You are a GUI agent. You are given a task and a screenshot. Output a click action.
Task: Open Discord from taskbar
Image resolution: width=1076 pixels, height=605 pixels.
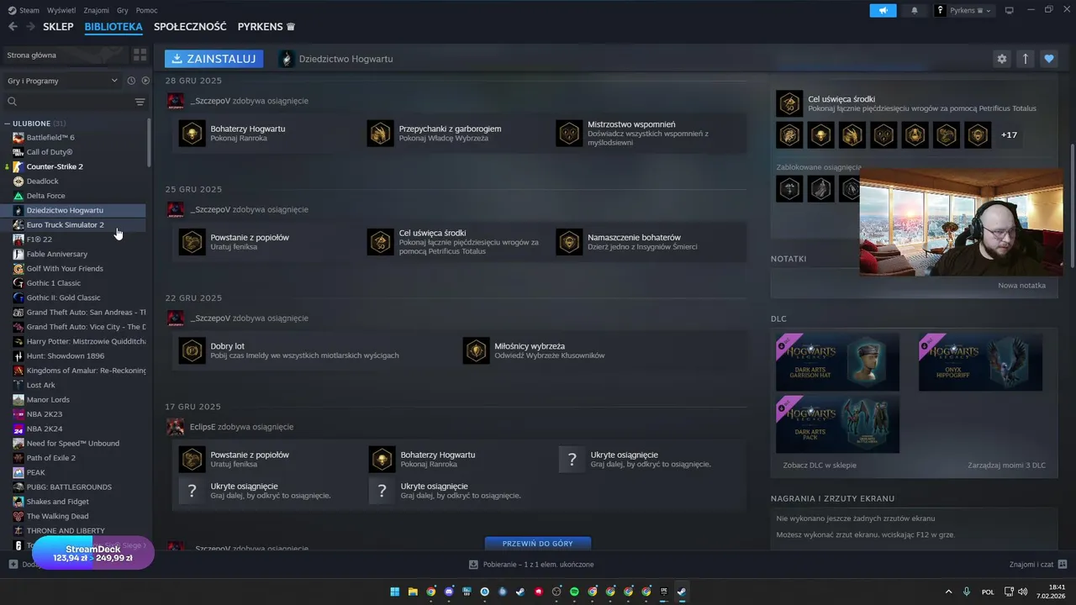(x=449, y=592)
